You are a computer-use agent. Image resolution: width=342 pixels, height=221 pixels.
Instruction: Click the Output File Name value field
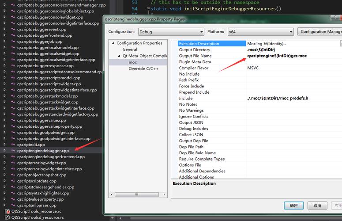(x=291, y=56)
